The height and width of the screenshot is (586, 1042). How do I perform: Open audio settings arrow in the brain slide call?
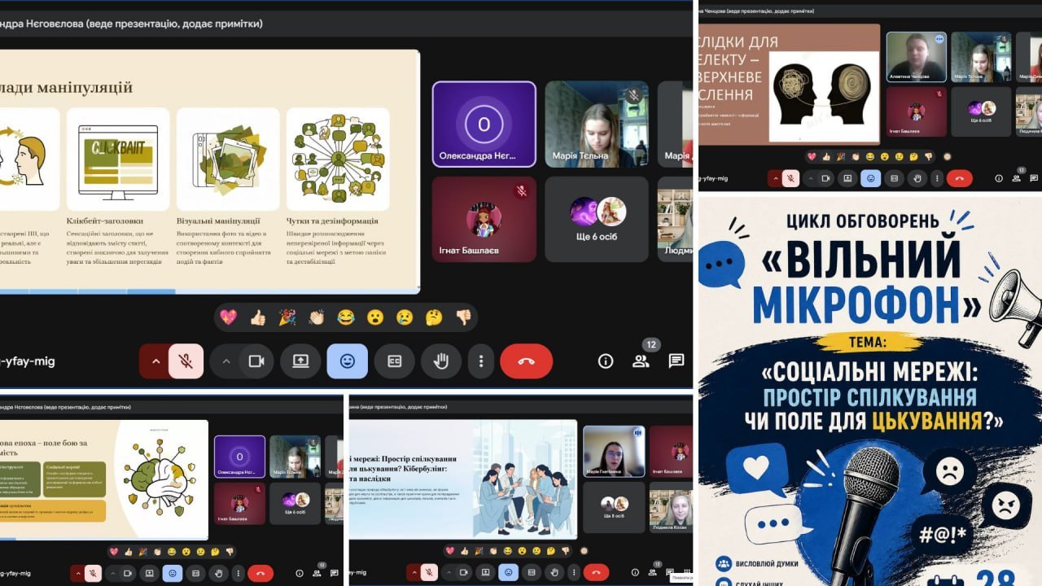[77, 573]
